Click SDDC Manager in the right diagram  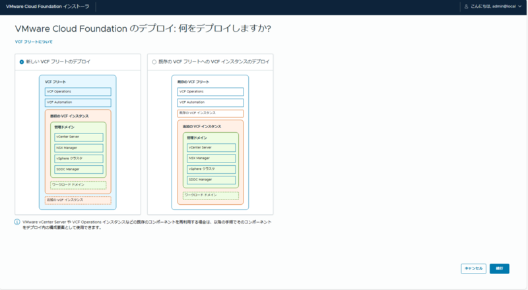(x=211, y=180)
